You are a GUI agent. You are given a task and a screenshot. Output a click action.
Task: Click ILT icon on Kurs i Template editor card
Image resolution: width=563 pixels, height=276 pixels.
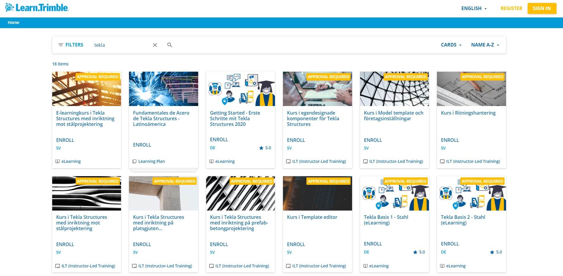click(288, 266)
